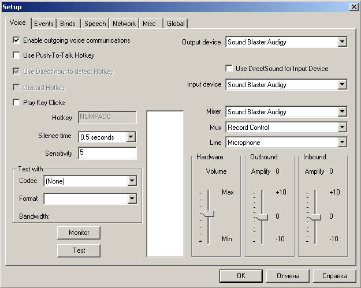Open the Global tab

pyautogui.click(x=176, y=24)
